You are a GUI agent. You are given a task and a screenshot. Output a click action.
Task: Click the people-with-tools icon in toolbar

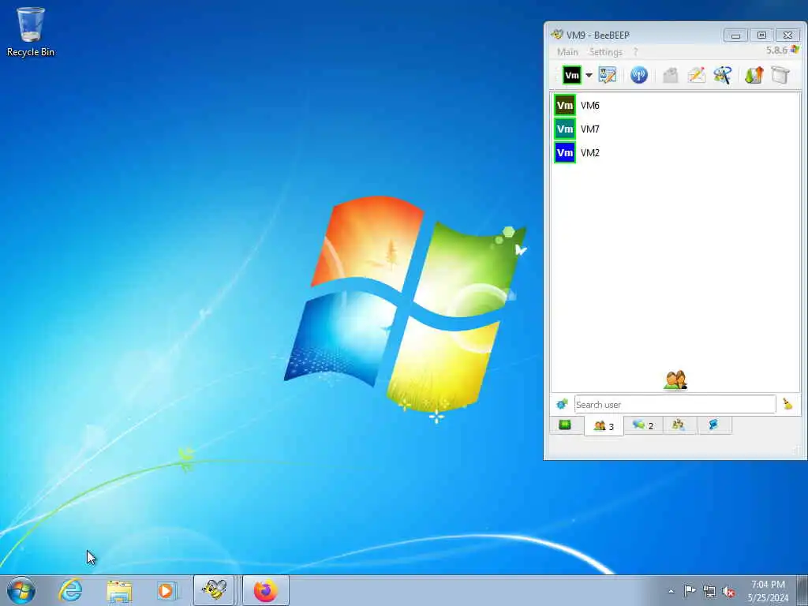pyautogui.click(x=723, y=75)
